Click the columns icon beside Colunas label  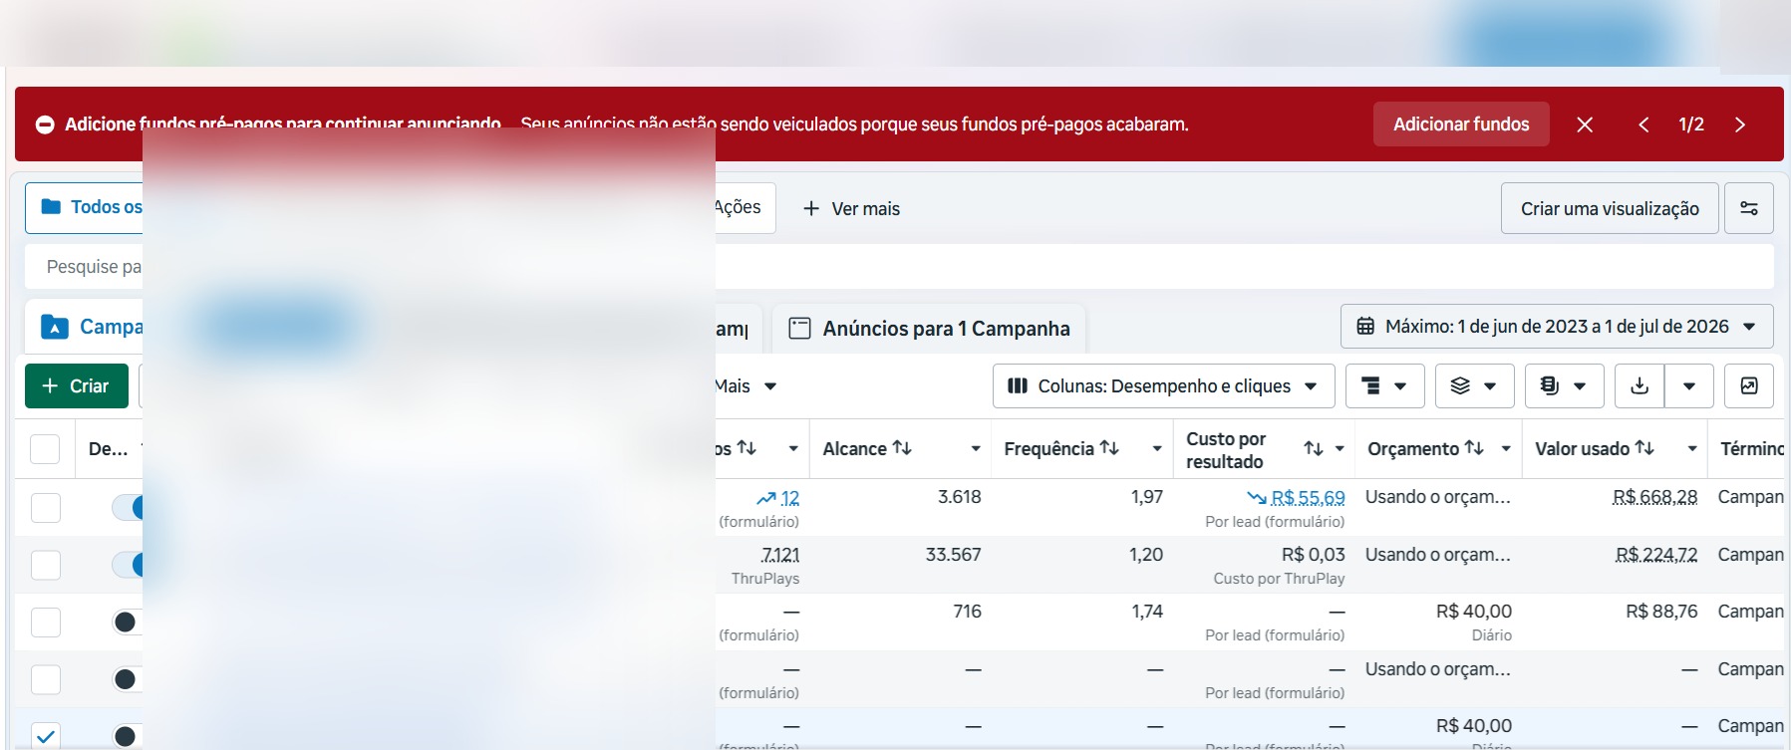(x=1018, y=385)
